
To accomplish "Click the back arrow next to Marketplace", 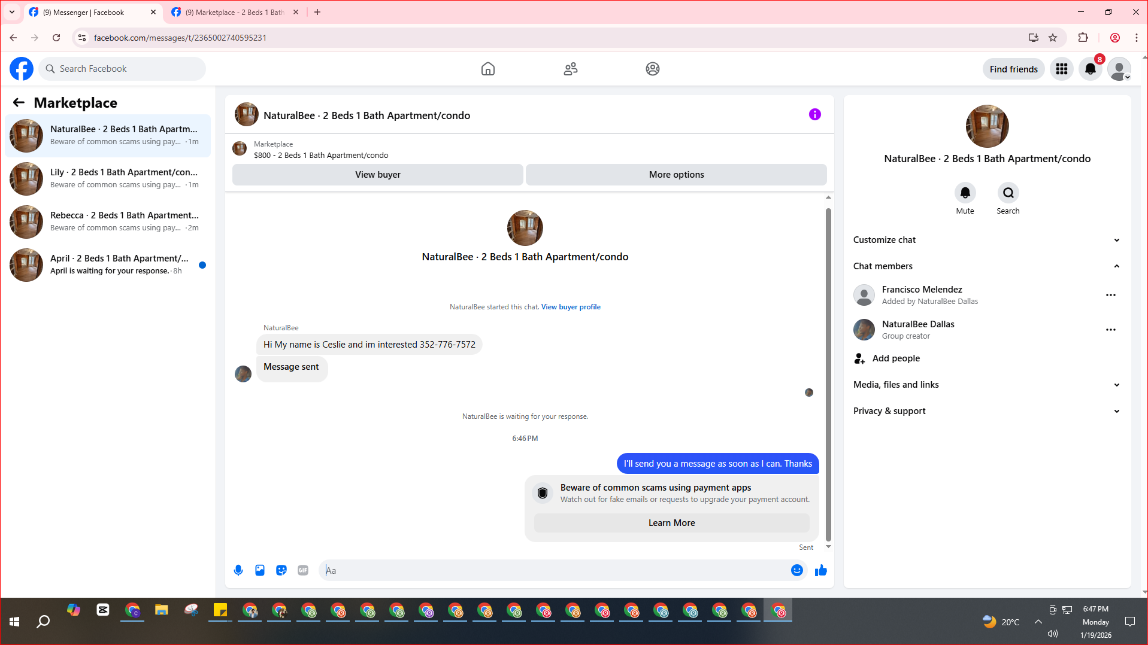I will pyautogui.click(x=19, y=102).
